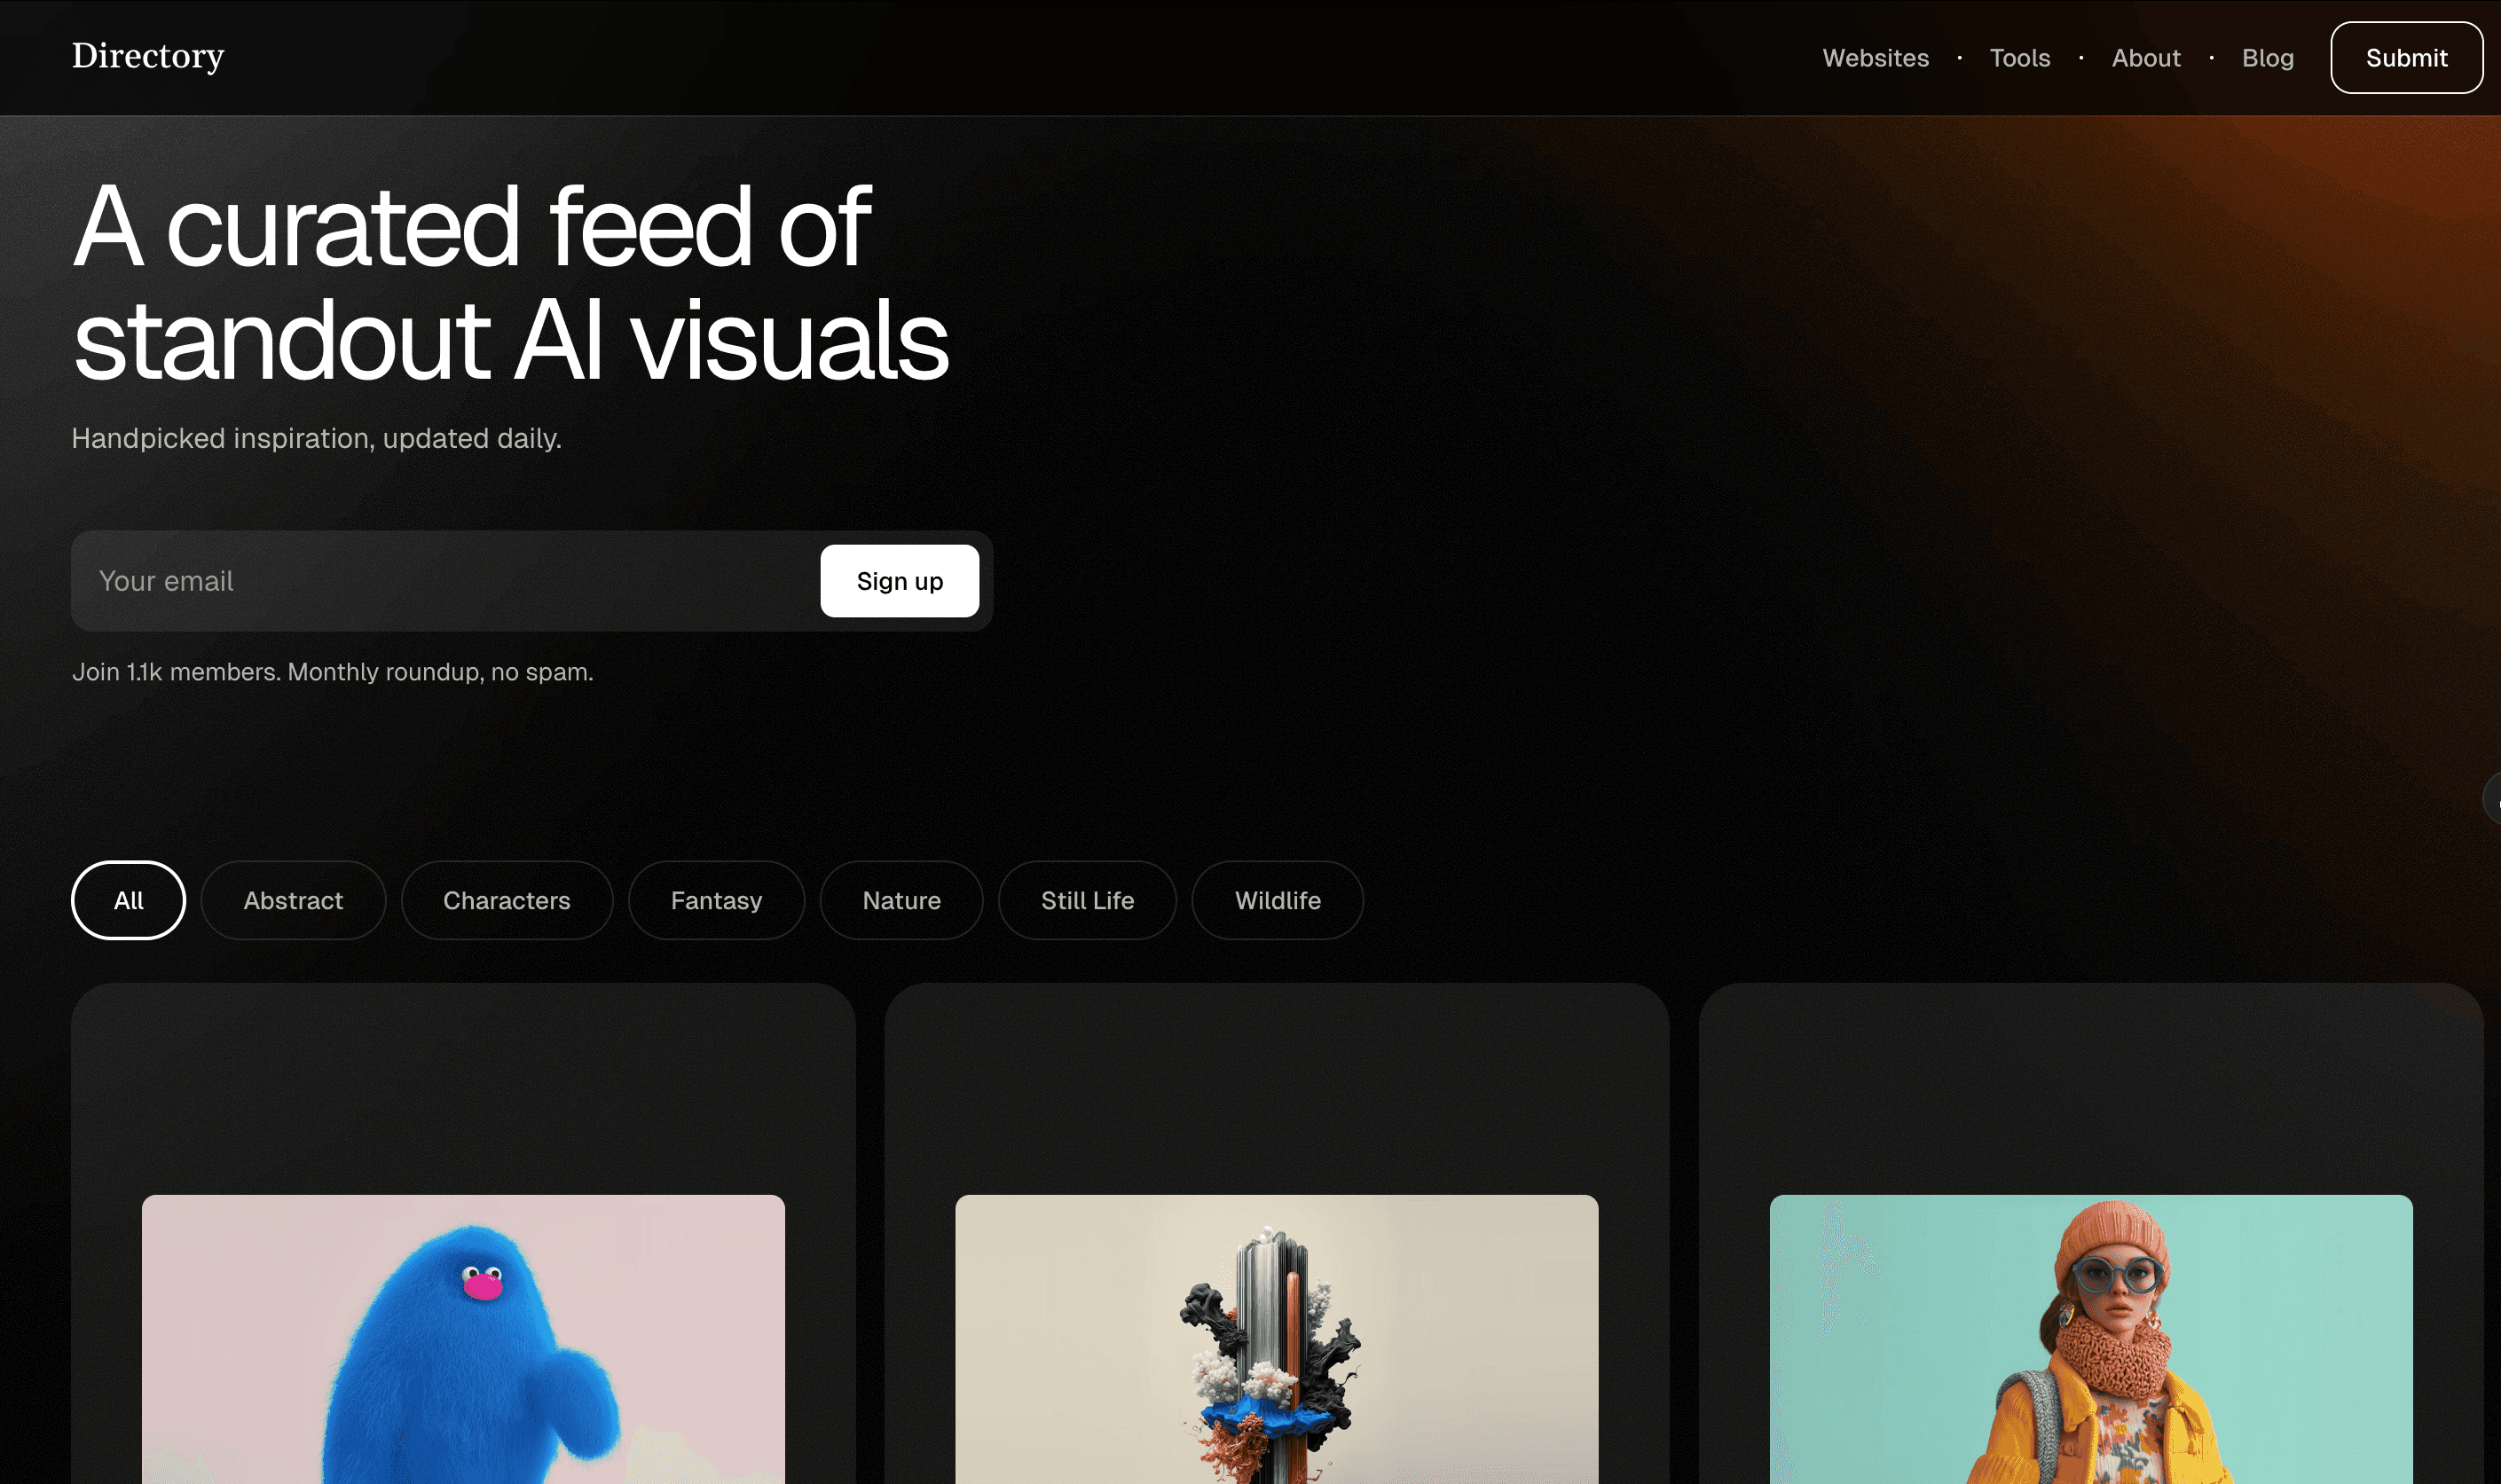Open the abstract sculpture image

click(x=1276, y=1339)
